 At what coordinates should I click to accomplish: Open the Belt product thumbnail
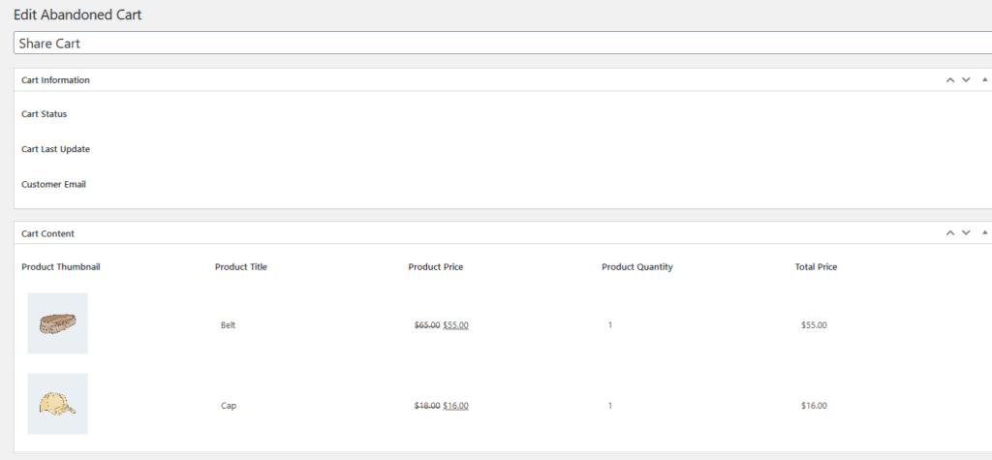[x=57, y=323]
